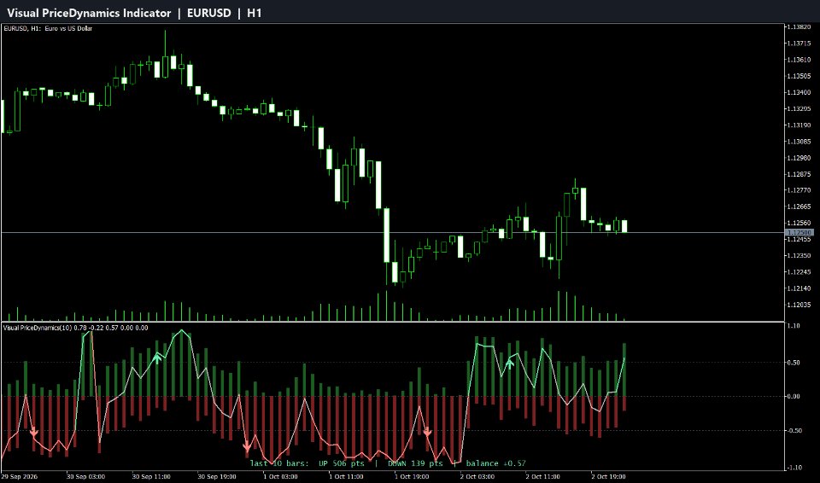Click price scale value 1.13610

tap(799, 60)
